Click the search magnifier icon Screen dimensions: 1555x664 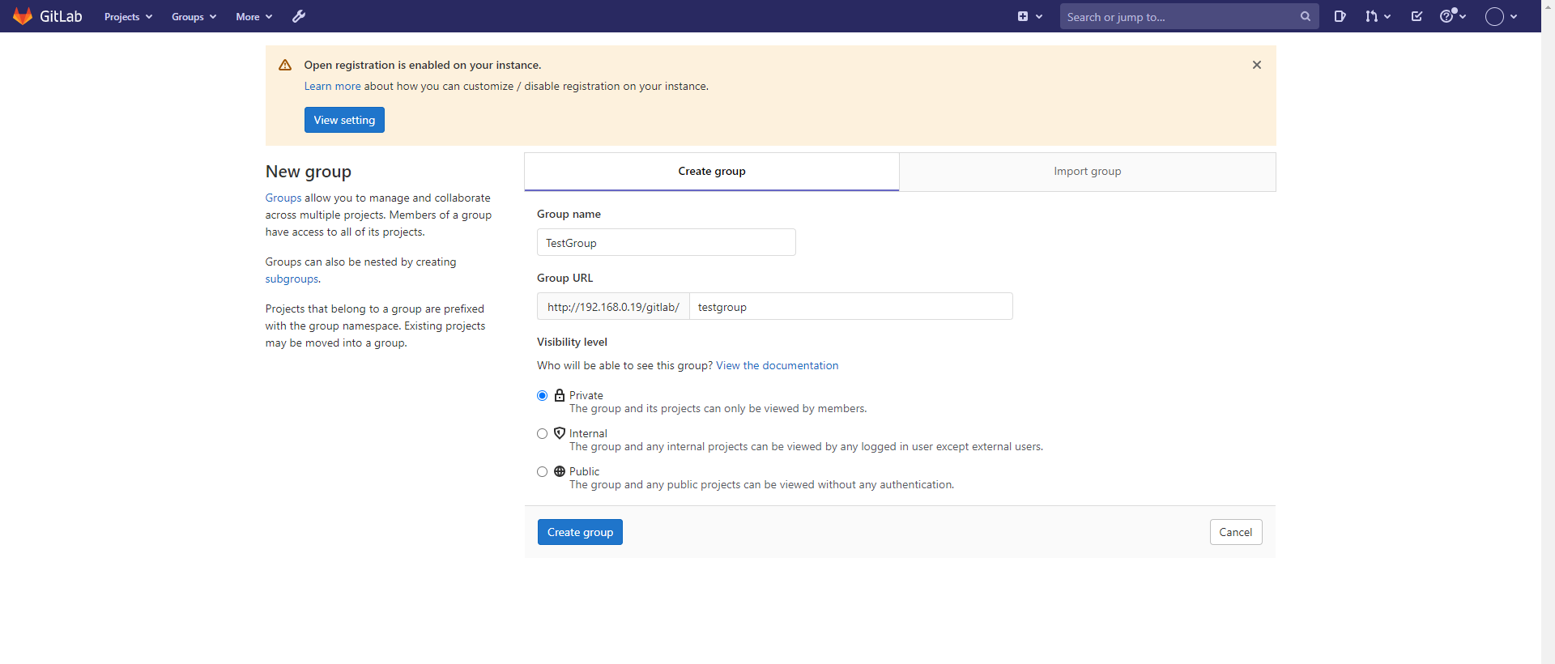point(1305,16)
